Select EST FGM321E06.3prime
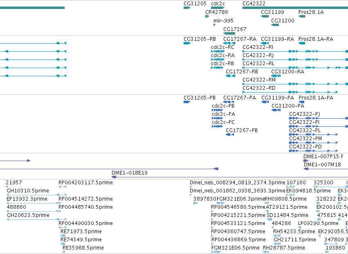 pyautogui.click(x=220, y=203)
